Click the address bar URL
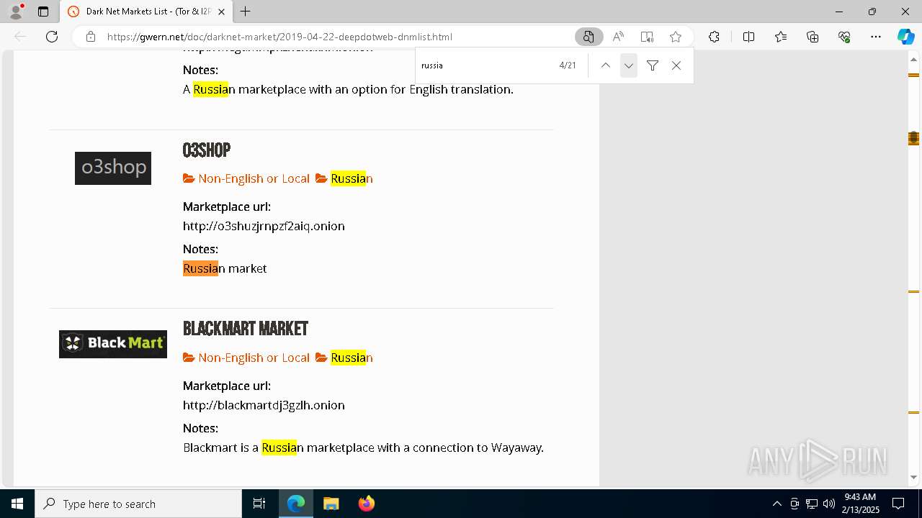The height and width of the screenshot is (518, 922). (279, 37)
